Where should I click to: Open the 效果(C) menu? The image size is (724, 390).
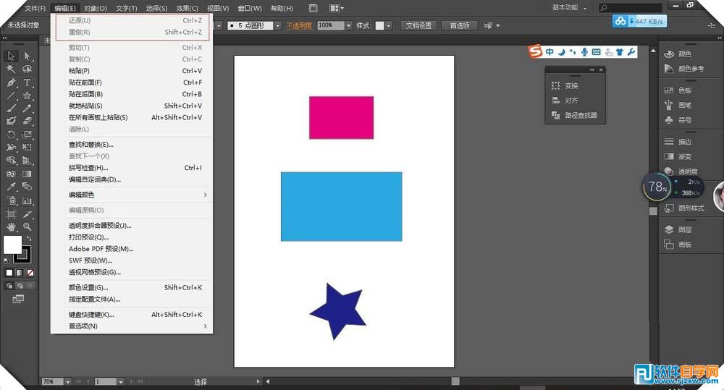point(187,8)
